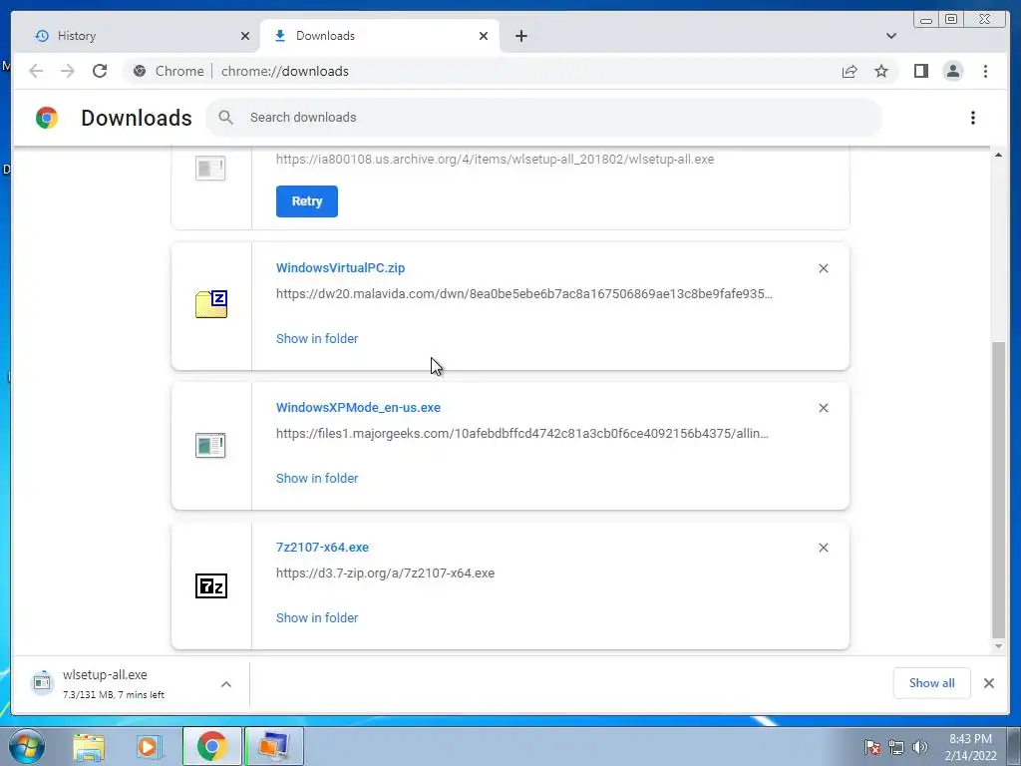Viewport: 1021px width, 766px height.
Task: Open Windows Explorer from taskbar
Action: (89, 746)
